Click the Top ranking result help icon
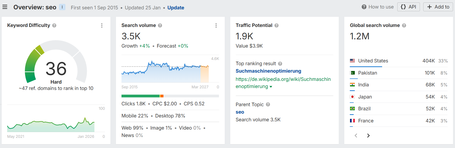Image resolution: width=455 pixels, height=148 pixels. [x=280, y=64]
